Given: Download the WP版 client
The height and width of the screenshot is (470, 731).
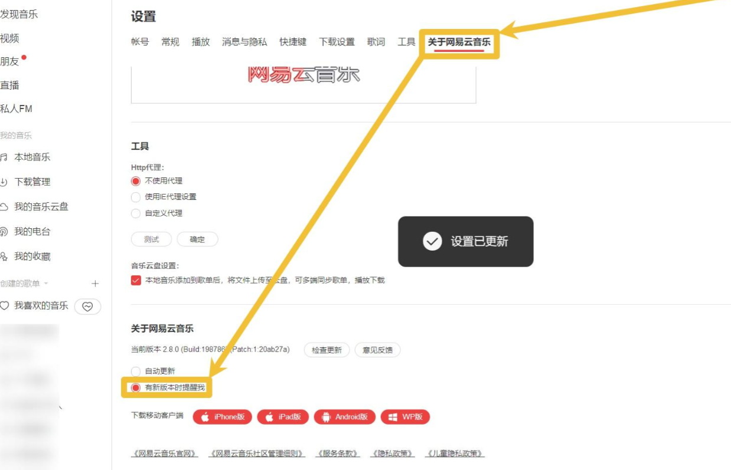Looking at the screenshot, I should (x=405, y=417).
